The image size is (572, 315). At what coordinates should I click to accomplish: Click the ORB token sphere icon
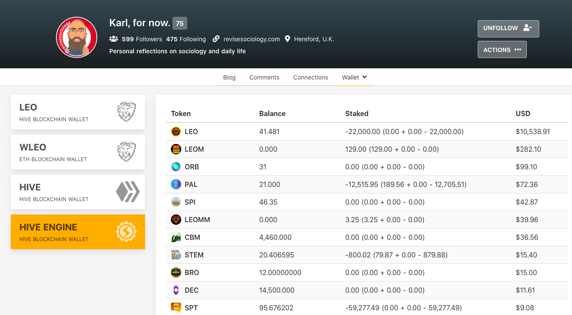tap(176, 167)
